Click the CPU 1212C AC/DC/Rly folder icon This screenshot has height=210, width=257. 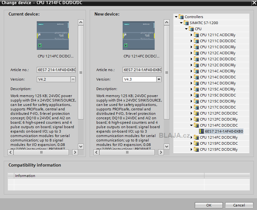coord(196,53)
